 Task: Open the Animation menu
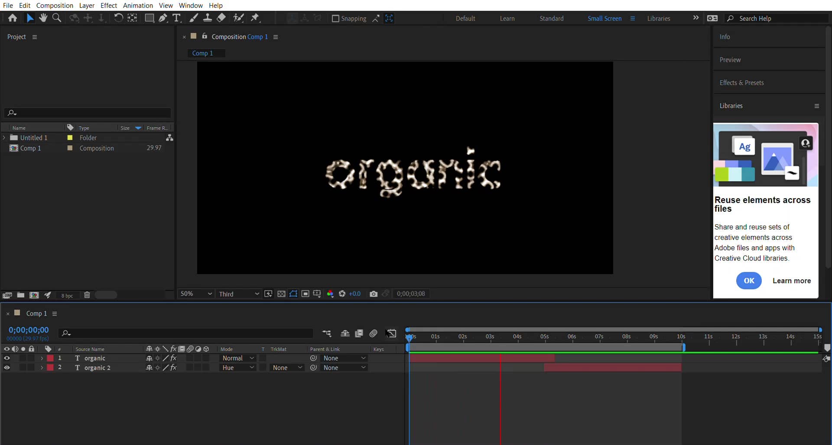(x=138, y=6)
